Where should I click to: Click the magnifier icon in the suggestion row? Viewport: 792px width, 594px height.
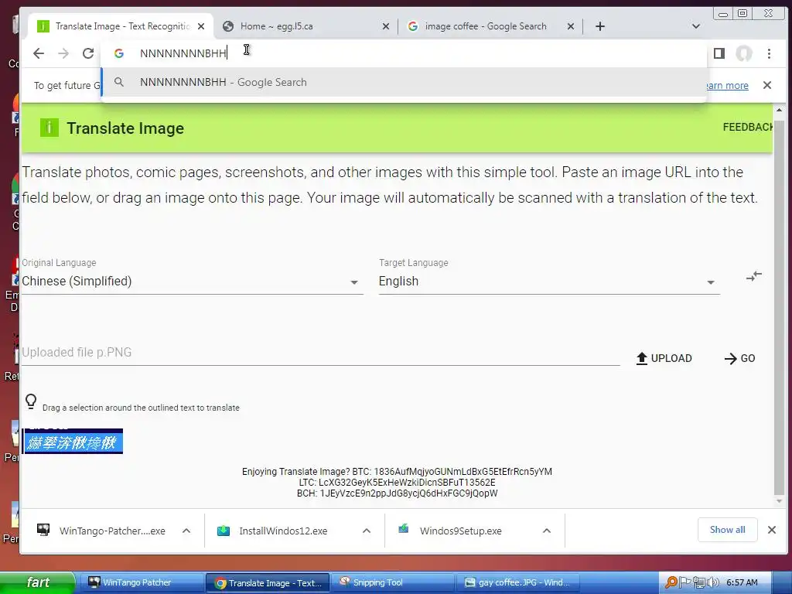pos(118,82)
